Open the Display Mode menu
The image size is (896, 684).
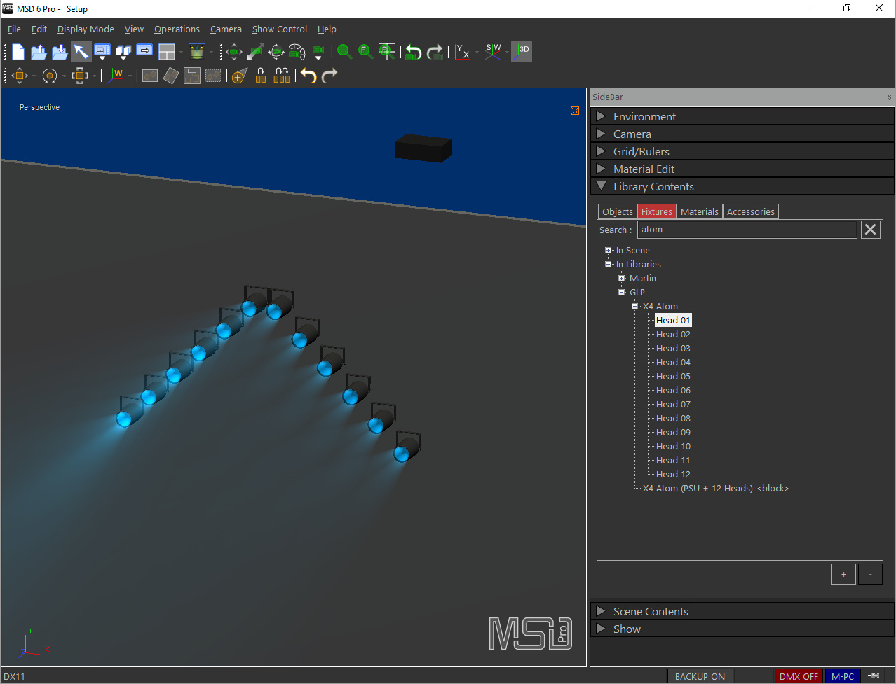86,29
